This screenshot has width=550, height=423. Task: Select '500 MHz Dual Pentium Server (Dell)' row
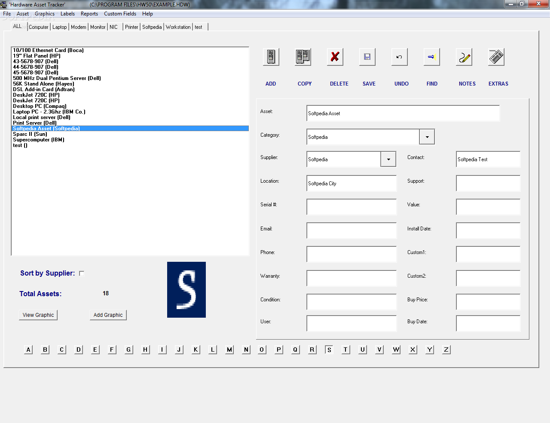130,78
